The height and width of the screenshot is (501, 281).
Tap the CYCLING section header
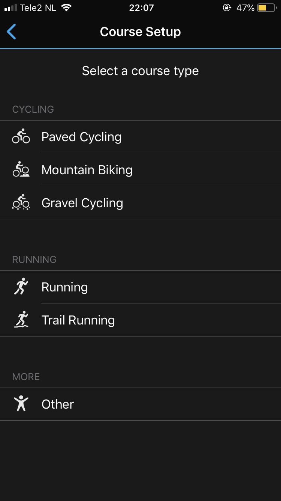click(33, 109)
